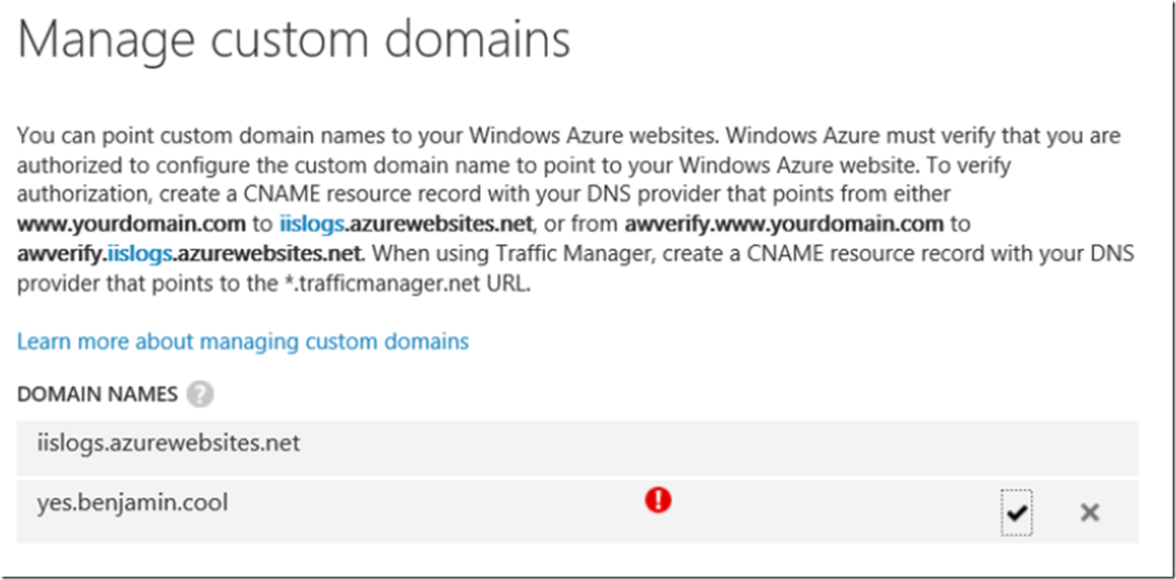Image resolution: width=1176 pixels, height=580 pixels.
Task: Click the red error icon for yes.benjamin.cool
Action: point(657,501)
